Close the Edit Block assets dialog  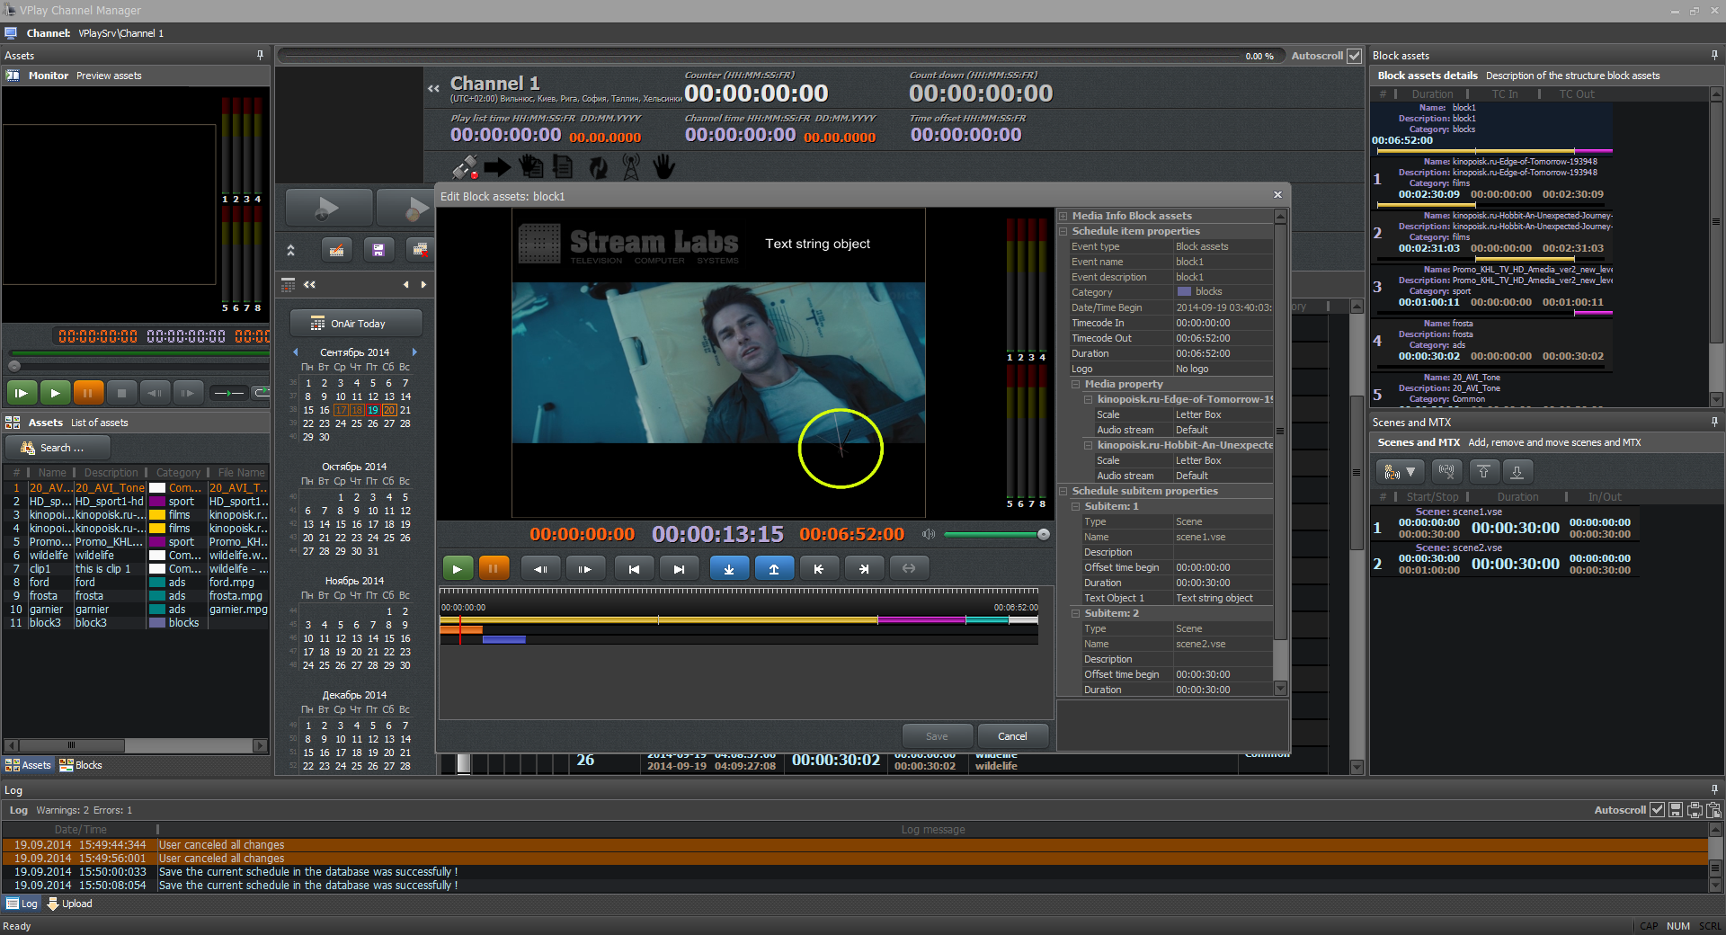tap(1277, 195)
